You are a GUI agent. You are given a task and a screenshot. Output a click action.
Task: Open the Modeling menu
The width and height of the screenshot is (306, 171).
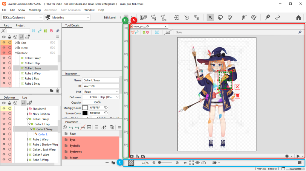pyautogui.click(x=35, y=10)
